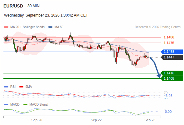Click the RSI value 46.98 label
184x125 pixels.
pos(168,96)
